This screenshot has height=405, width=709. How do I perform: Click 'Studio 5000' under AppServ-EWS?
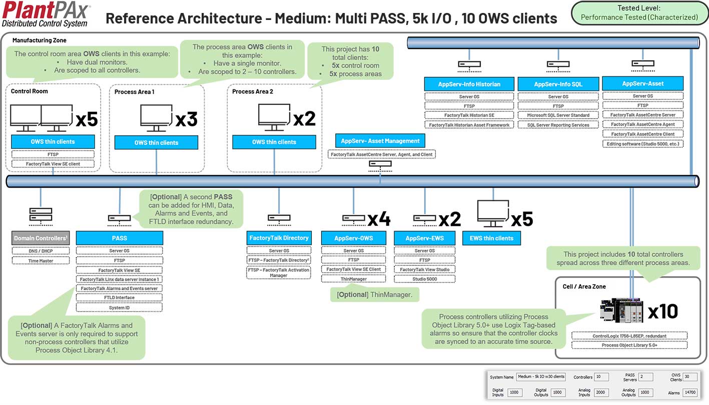425,279
